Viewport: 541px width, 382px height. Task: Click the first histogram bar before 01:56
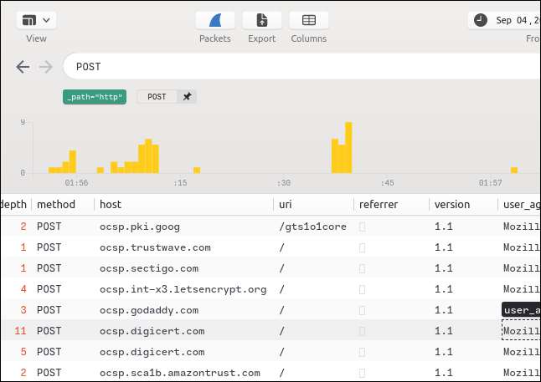52,171
